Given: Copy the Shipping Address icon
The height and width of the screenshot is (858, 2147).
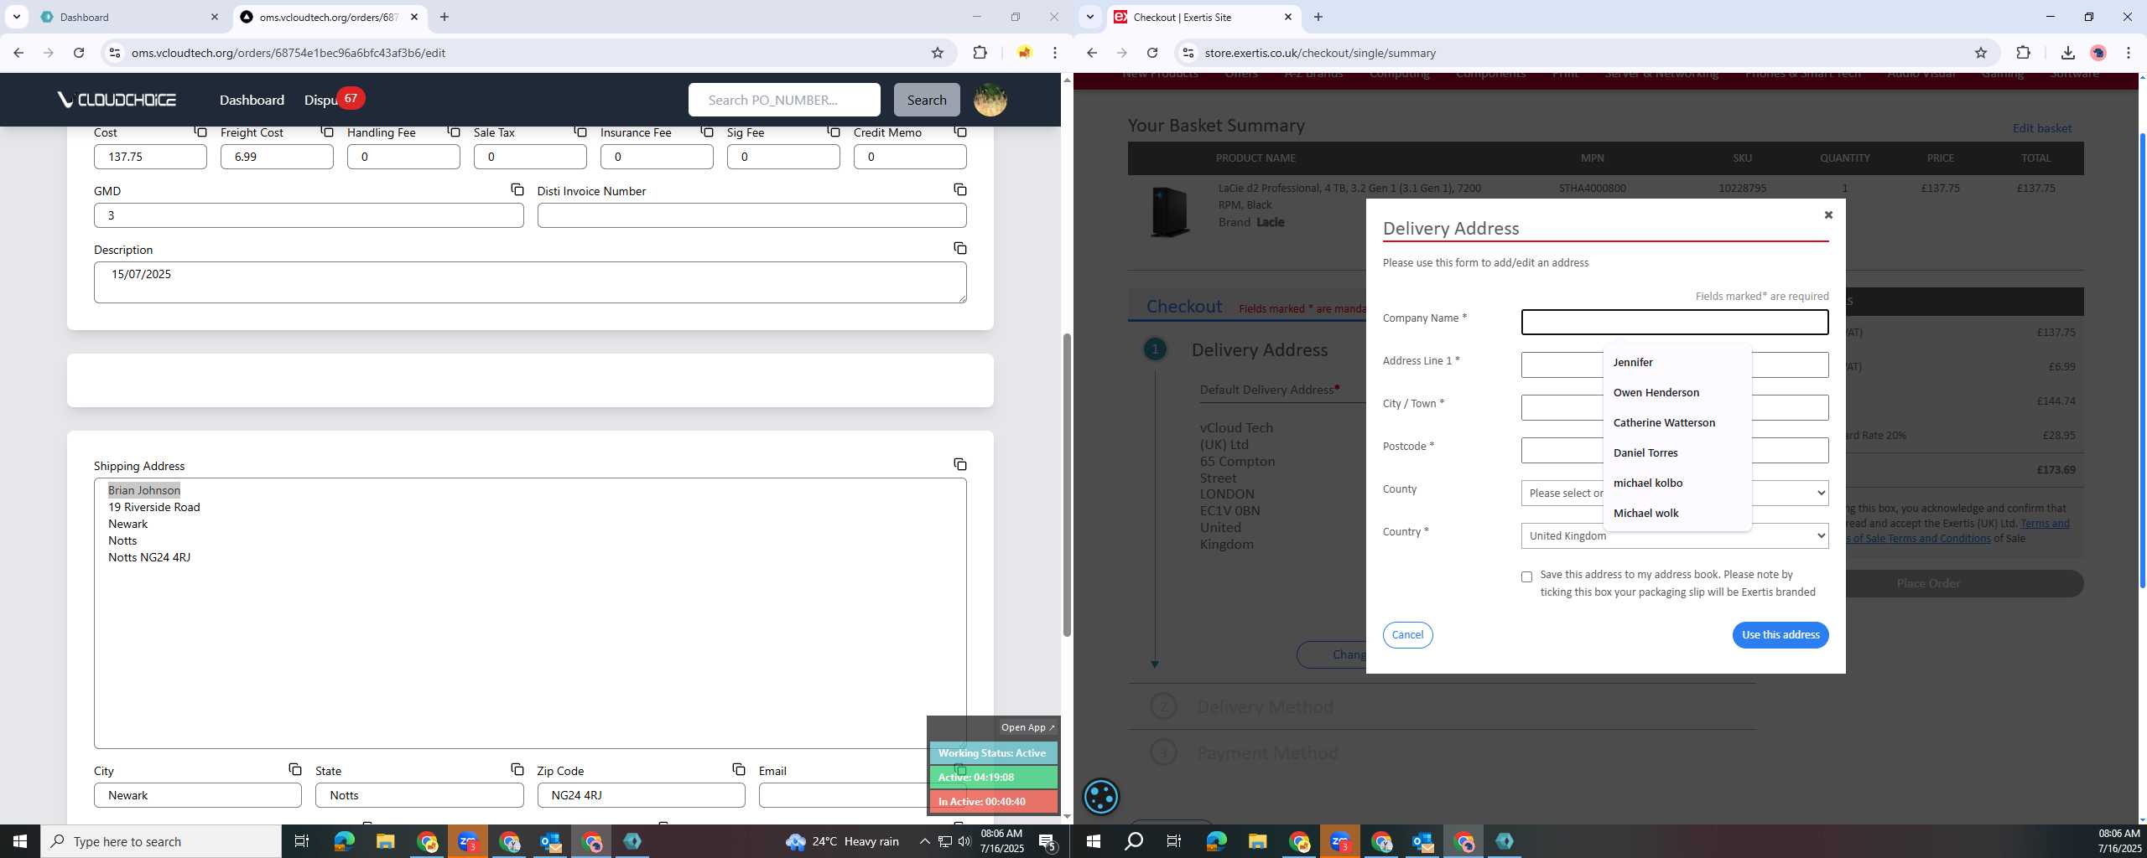Looking at the screenshot, I should pyautogui.click(x=960, y=464).
